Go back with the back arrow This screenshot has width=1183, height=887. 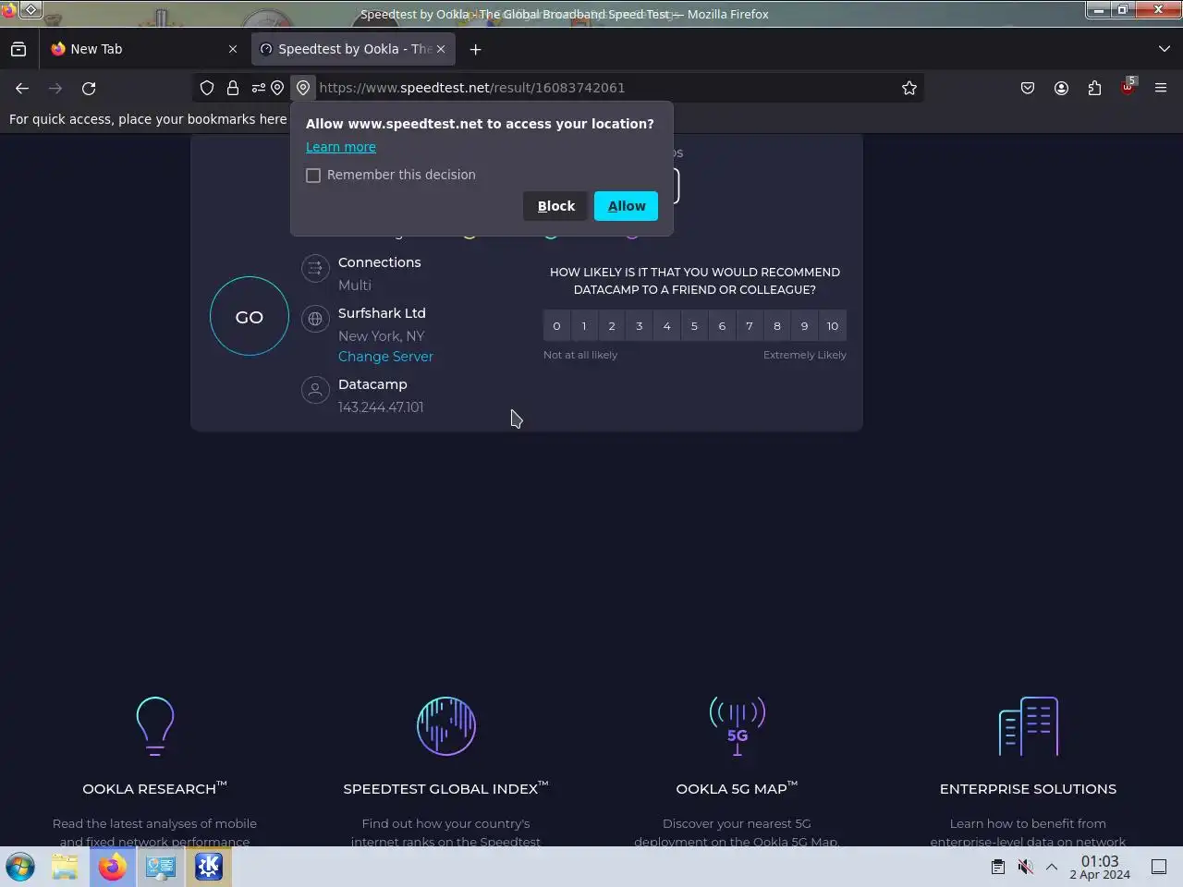(x=22, y=88)
